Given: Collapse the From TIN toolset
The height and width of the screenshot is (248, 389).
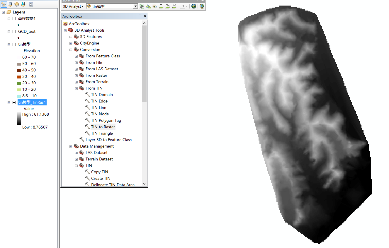Looking at the screenshot, I should 76,88.
